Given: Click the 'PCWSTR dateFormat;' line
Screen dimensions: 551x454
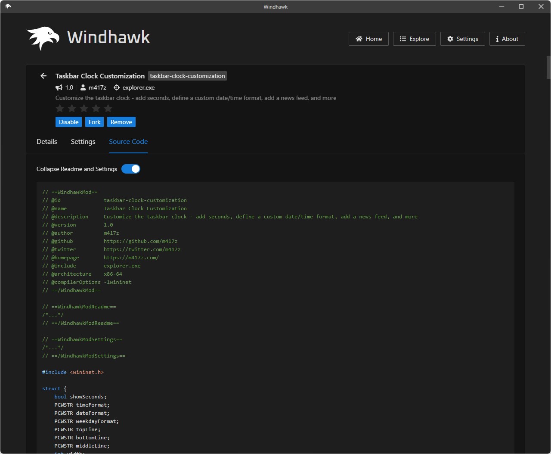Looking at the screenshot, I should pos(82,413).
